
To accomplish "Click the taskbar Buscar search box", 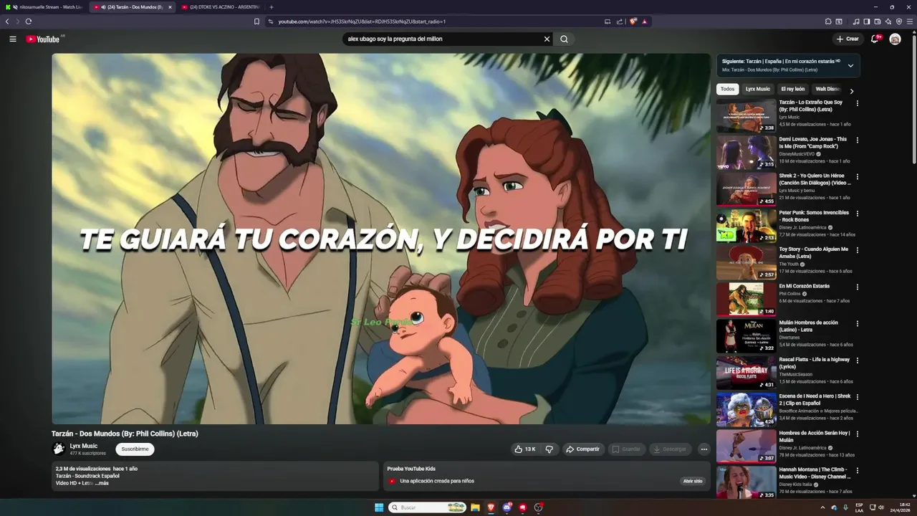I will [x=428, y=507].
